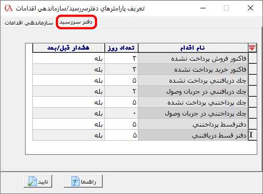Edit day count for چك پرداختني در جريان وصول
The height and width of the screenshot is (194, 263).
point(121,113)
